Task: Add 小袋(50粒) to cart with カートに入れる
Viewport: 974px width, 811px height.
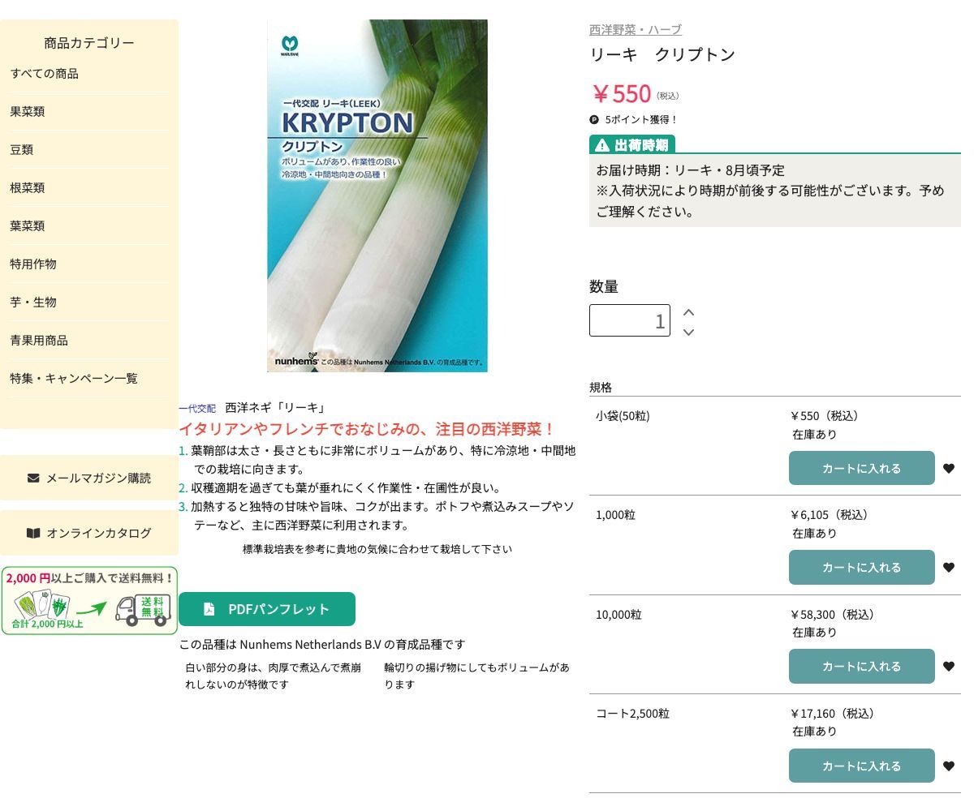Action: pyautogui.click(x=861, y=468)
